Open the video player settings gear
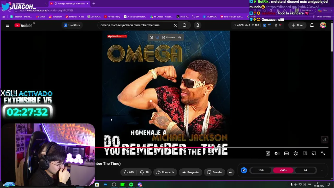Viewport: 334px width, 188px height. coord(296,154)
